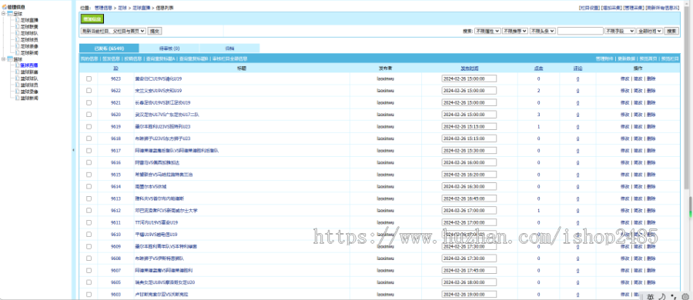Screen dimensions: 693x300
Task: Open the 不限字段 dropdown
Action: point(620,31)
